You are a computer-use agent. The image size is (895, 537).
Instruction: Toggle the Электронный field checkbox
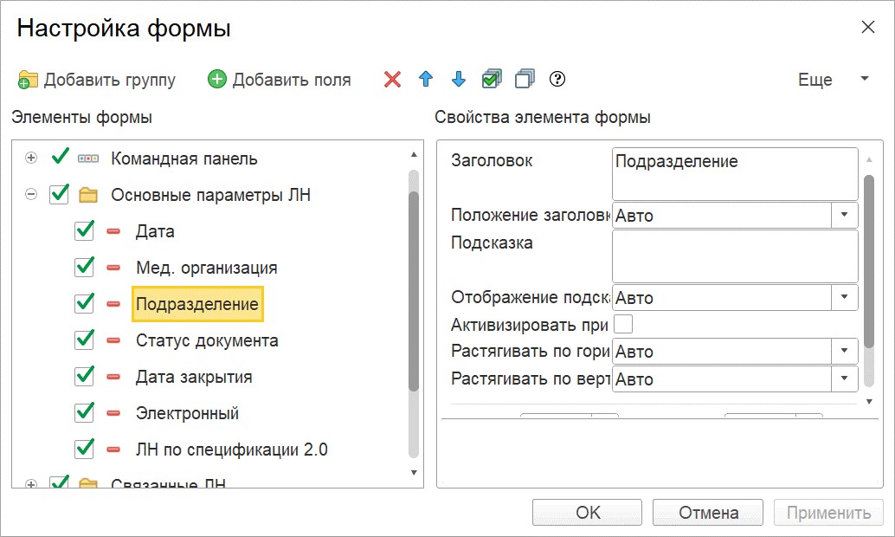[x=84, y=413]
